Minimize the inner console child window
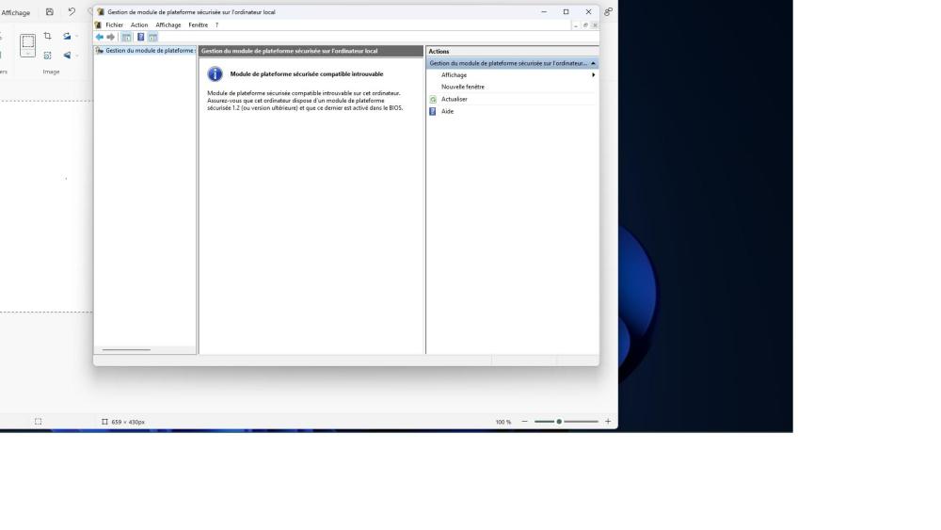The width and height of the screenshot is (941, 530). [x=576, y=25]
